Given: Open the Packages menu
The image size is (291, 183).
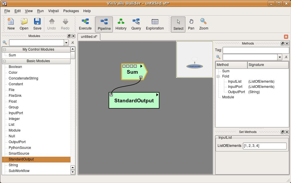Looking at the screenshot, I should tap(71, 11).
